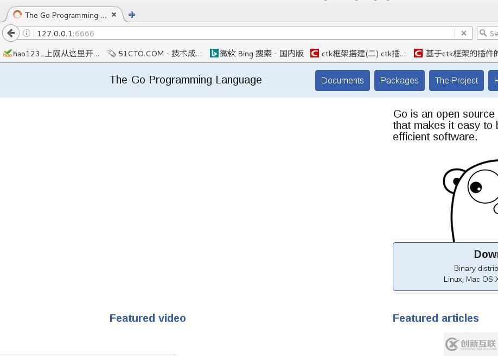Image resolution: width=498 pixels, height=356 pixels.
Task: Open Bing search bookmark
Action: 257,53
